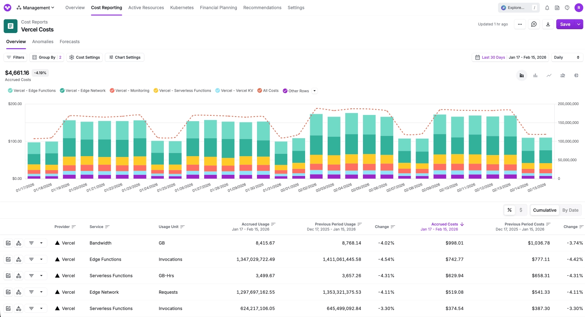Open the Management workspace dropdown
Screen dimensions: 585x317
click(35, 8)
